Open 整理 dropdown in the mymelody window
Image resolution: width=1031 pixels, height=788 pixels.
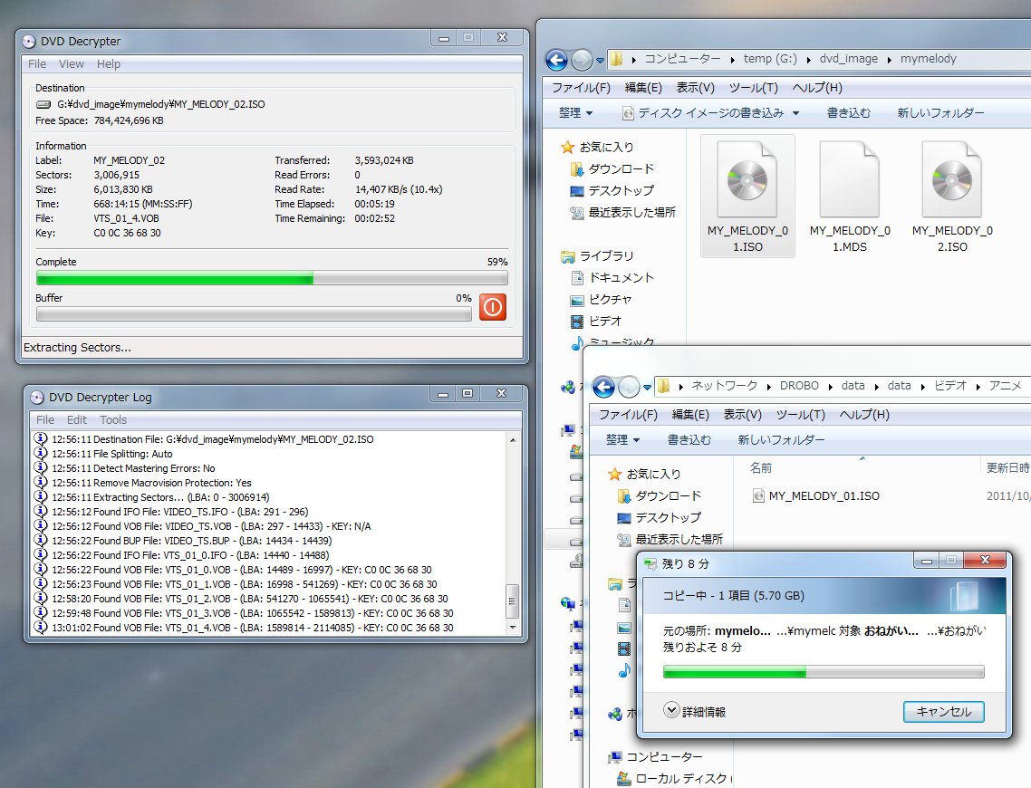575,113
